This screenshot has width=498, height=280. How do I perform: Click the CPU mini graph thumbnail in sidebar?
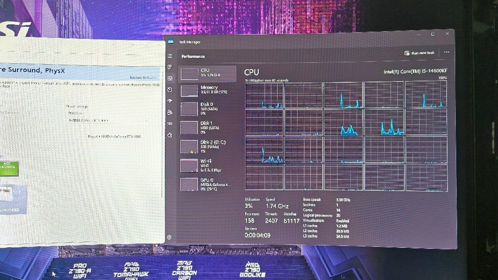pyautogui.click(x=189, y=74)
